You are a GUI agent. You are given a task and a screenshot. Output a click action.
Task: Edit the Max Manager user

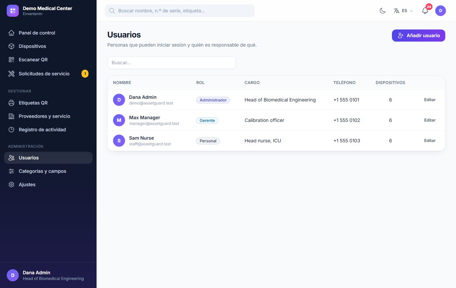click(430, 120)
